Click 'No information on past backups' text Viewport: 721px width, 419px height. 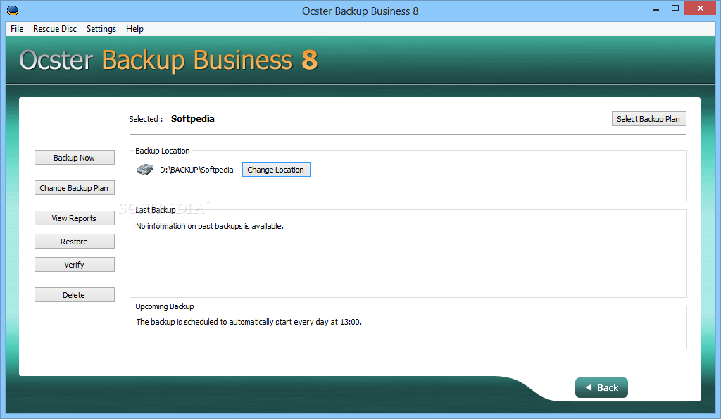210,226
